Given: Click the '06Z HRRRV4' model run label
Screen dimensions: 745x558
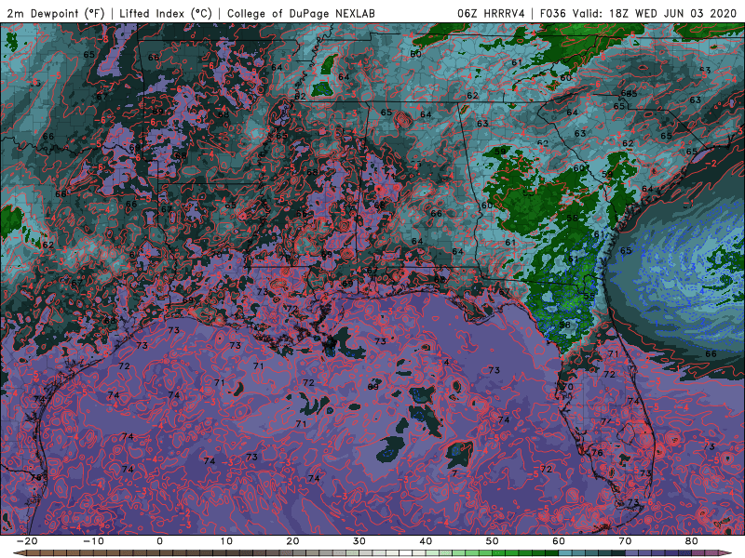Looking at the screenshot, I should (x=491, y=13).
